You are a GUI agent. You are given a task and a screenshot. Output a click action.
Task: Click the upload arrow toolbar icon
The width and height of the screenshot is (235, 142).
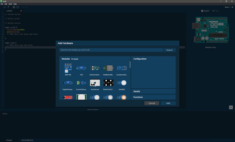pos(8,7)
